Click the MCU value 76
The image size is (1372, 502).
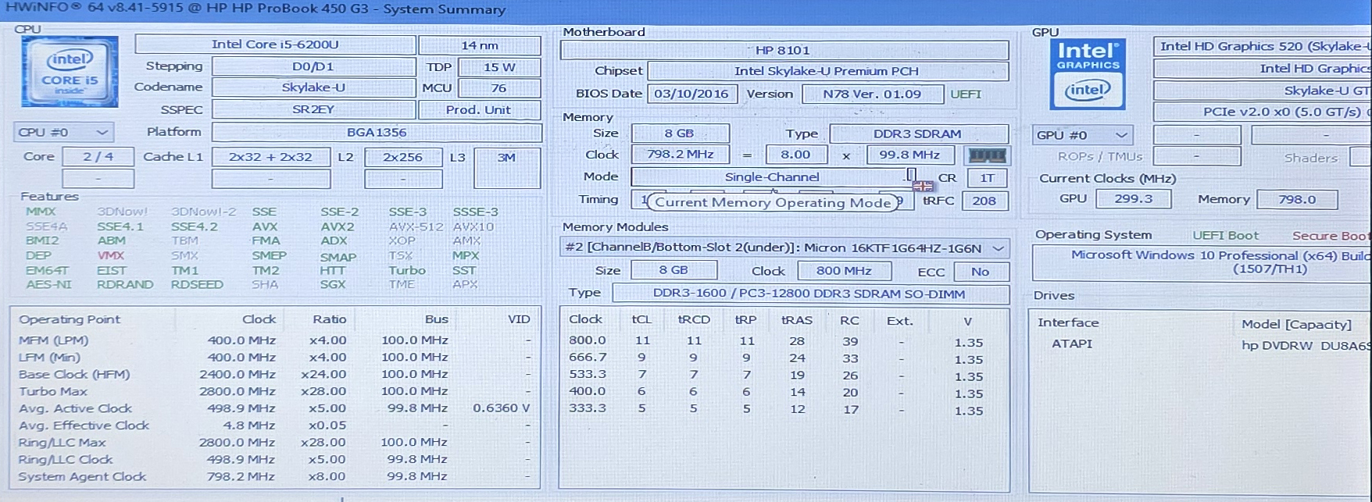(x=499, y=88)
